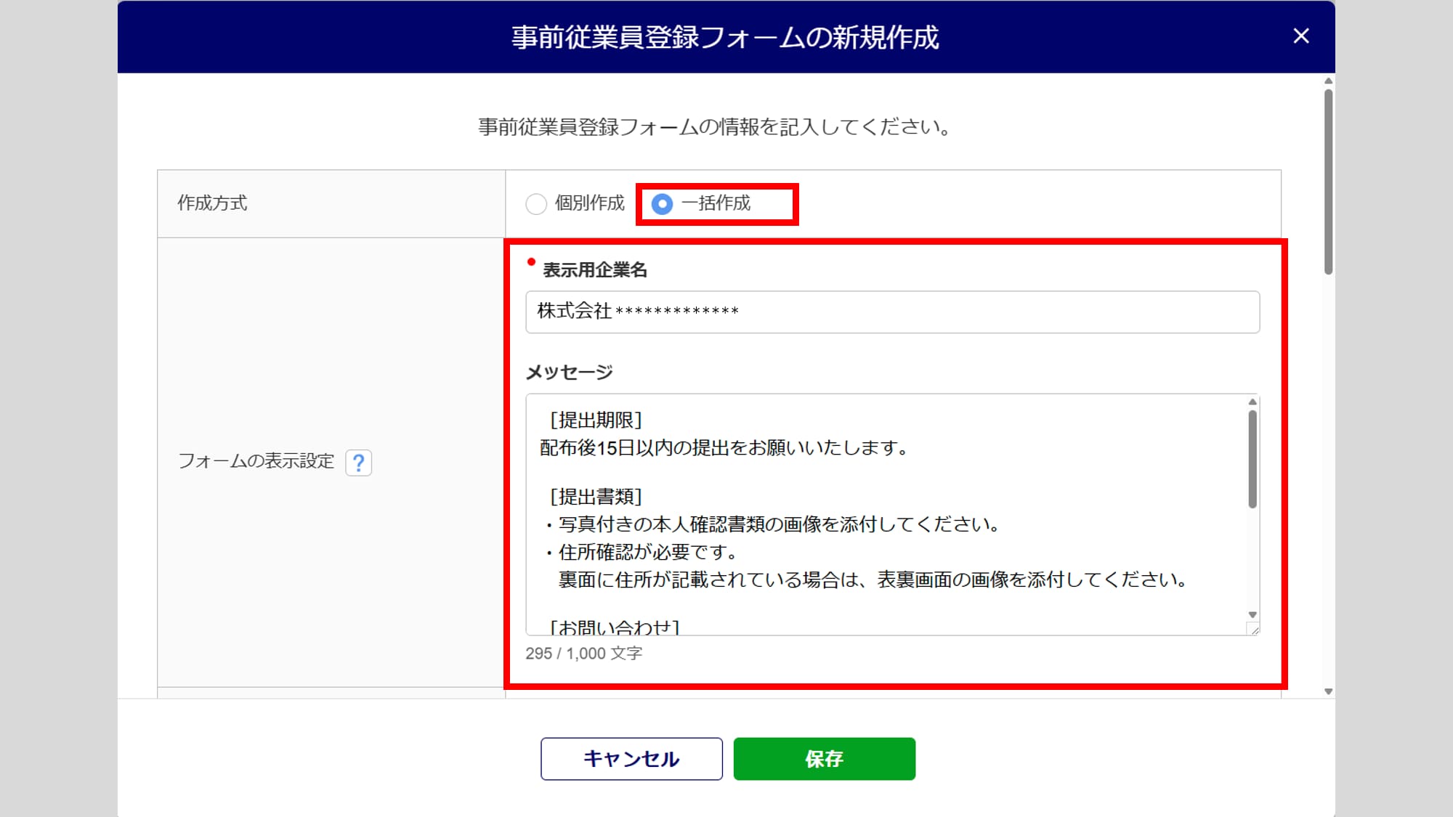This screenshot has width=1453, height=817.
Task: Click the message textarea resize handle
Action: (1253, 630)
